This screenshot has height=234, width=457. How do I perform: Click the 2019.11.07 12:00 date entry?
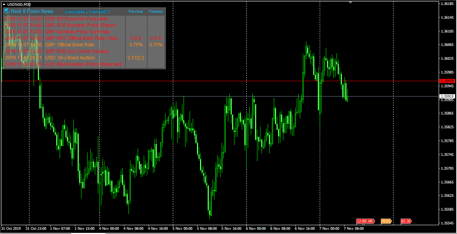pos(23,19)
